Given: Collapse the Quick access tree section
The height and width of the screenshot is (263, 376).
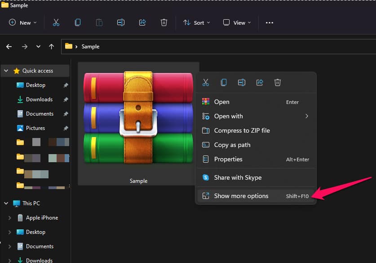Looking at the screenshot, I should [x=6, y=71].
